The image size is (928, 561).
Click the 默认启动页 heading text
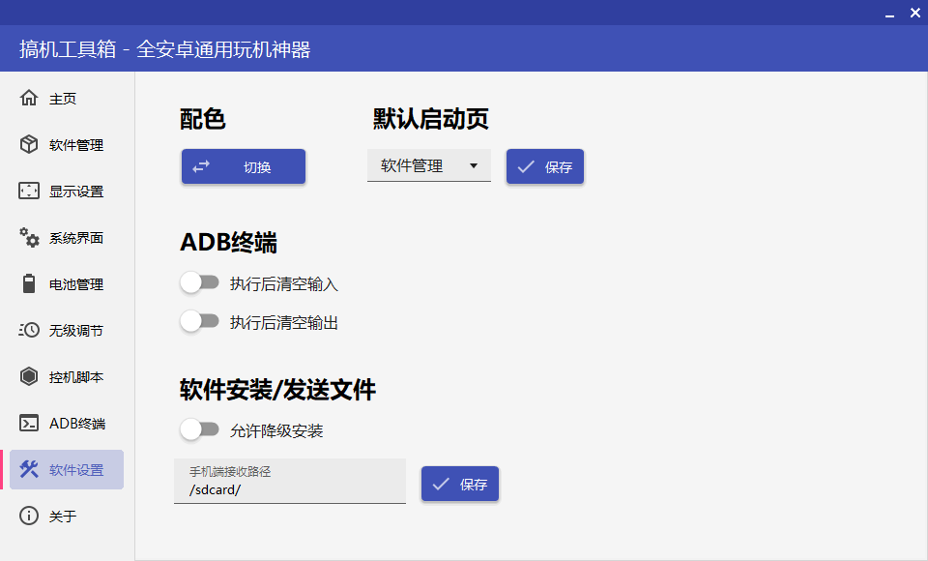point(430,119)
